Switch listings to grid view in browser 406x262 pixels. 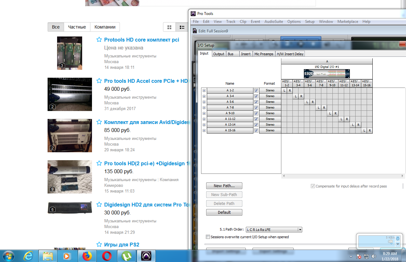169,27
